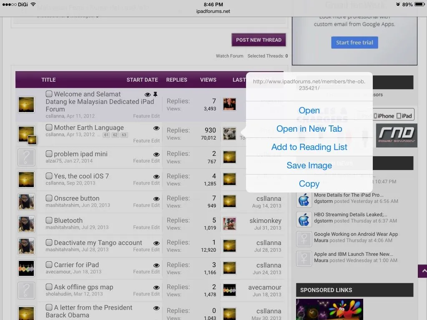The width and height of the screenshot is (427, 320).
Task: Tick checkbox for Mother Earth Language thread
Action: tap(49, 127)
